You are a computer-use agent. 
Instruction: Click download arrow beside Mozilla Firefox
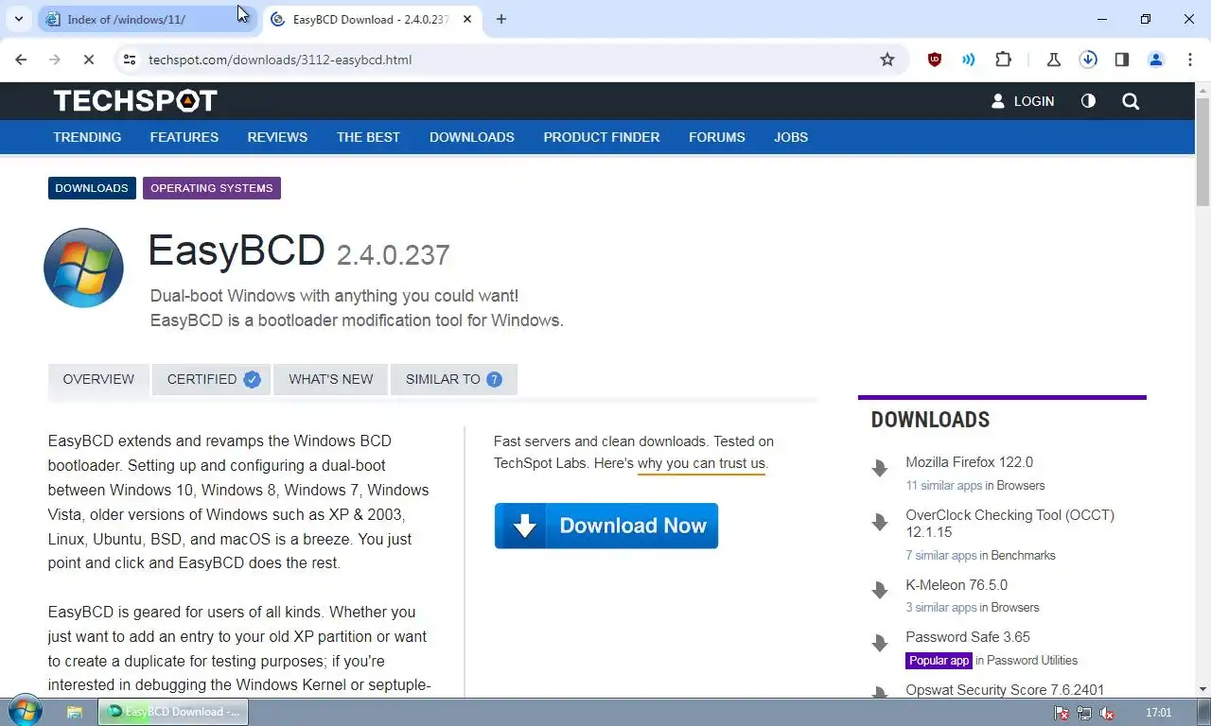tap(880, 468)
